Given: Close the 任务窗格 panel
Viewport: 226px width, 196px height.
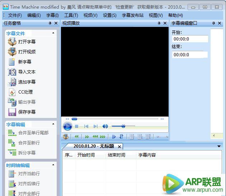Looking at the screenshot, I should [x=56, y=23].
